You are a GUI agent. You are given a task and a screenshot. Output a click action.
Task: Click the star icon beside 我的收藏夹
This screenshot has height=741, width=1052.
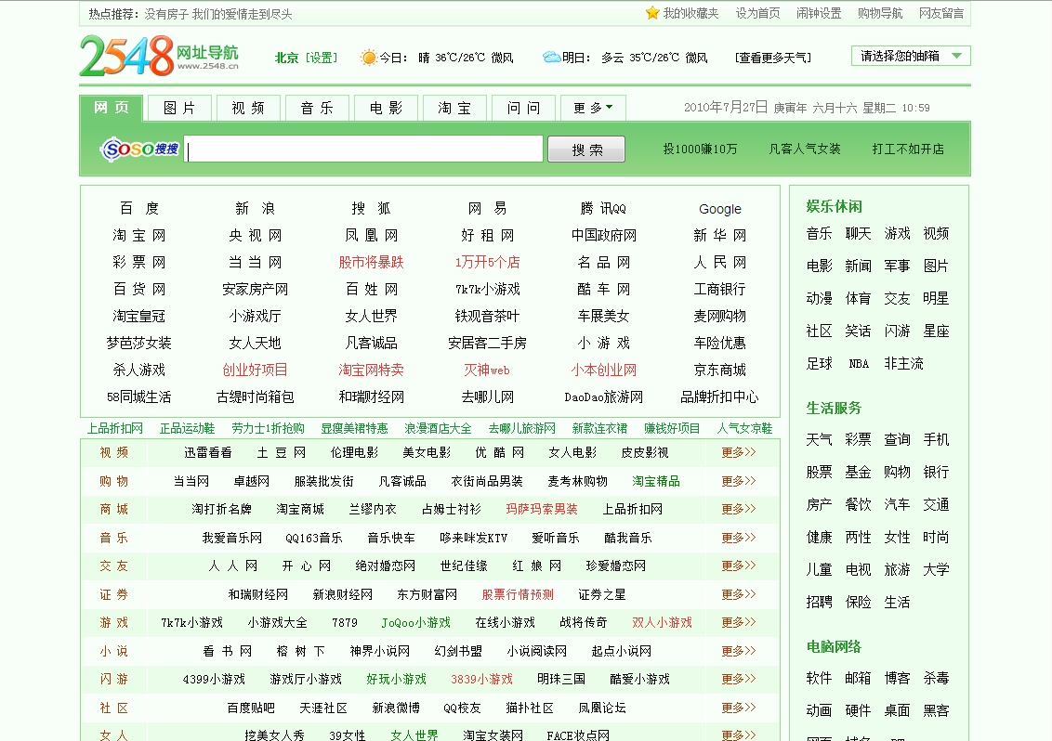tap(651, 12)
